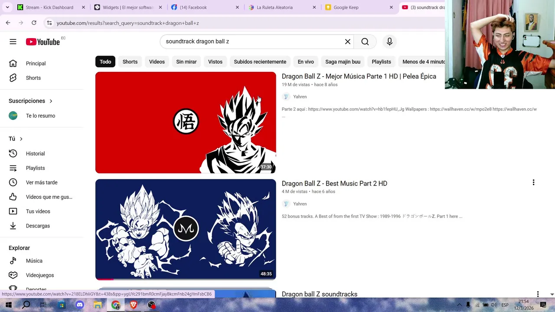Open the system tray volume control
This screenshot has width=555, height=312.
494,305
